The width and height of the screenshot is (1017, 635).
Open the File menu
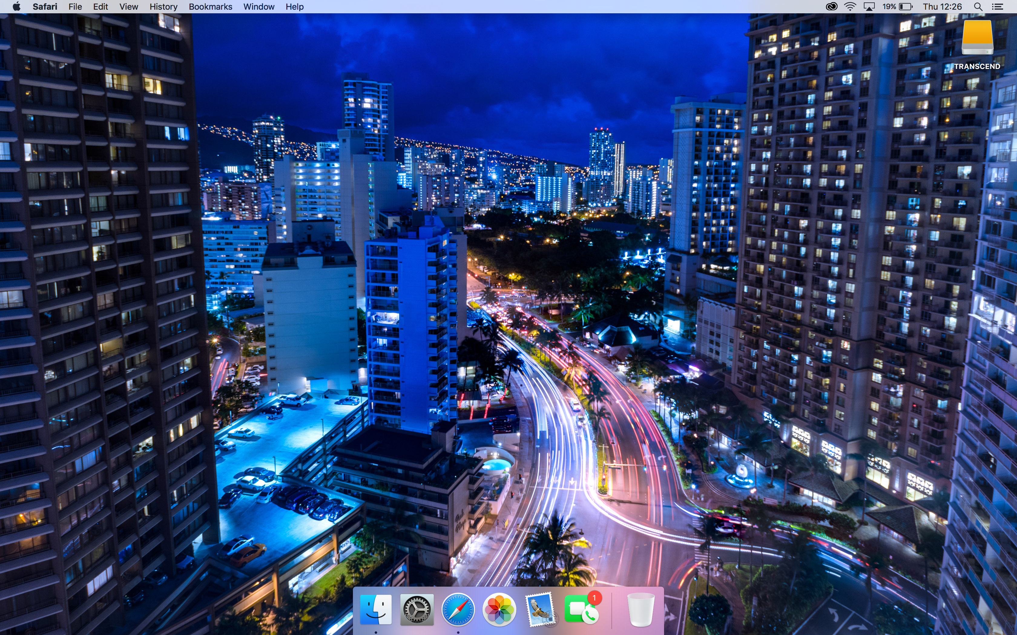75,7
